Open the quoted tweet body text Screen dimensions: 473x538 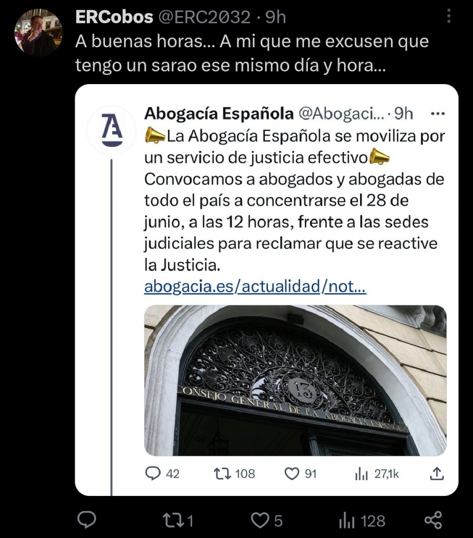pos(294,200)
